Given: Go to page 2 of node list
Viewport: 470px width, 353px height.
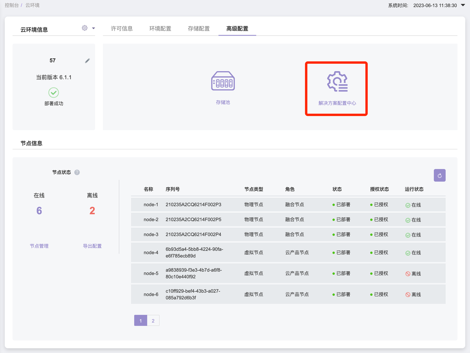Looking at the screenshot, I should pyautogui.click(x=153, y=321).
